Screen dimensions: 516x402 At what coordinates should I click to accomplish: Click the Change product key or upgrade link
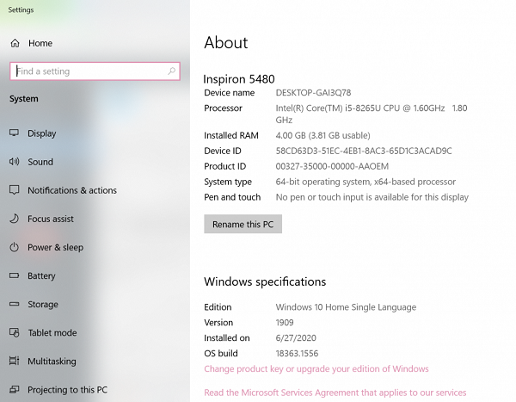pos(316,369)
